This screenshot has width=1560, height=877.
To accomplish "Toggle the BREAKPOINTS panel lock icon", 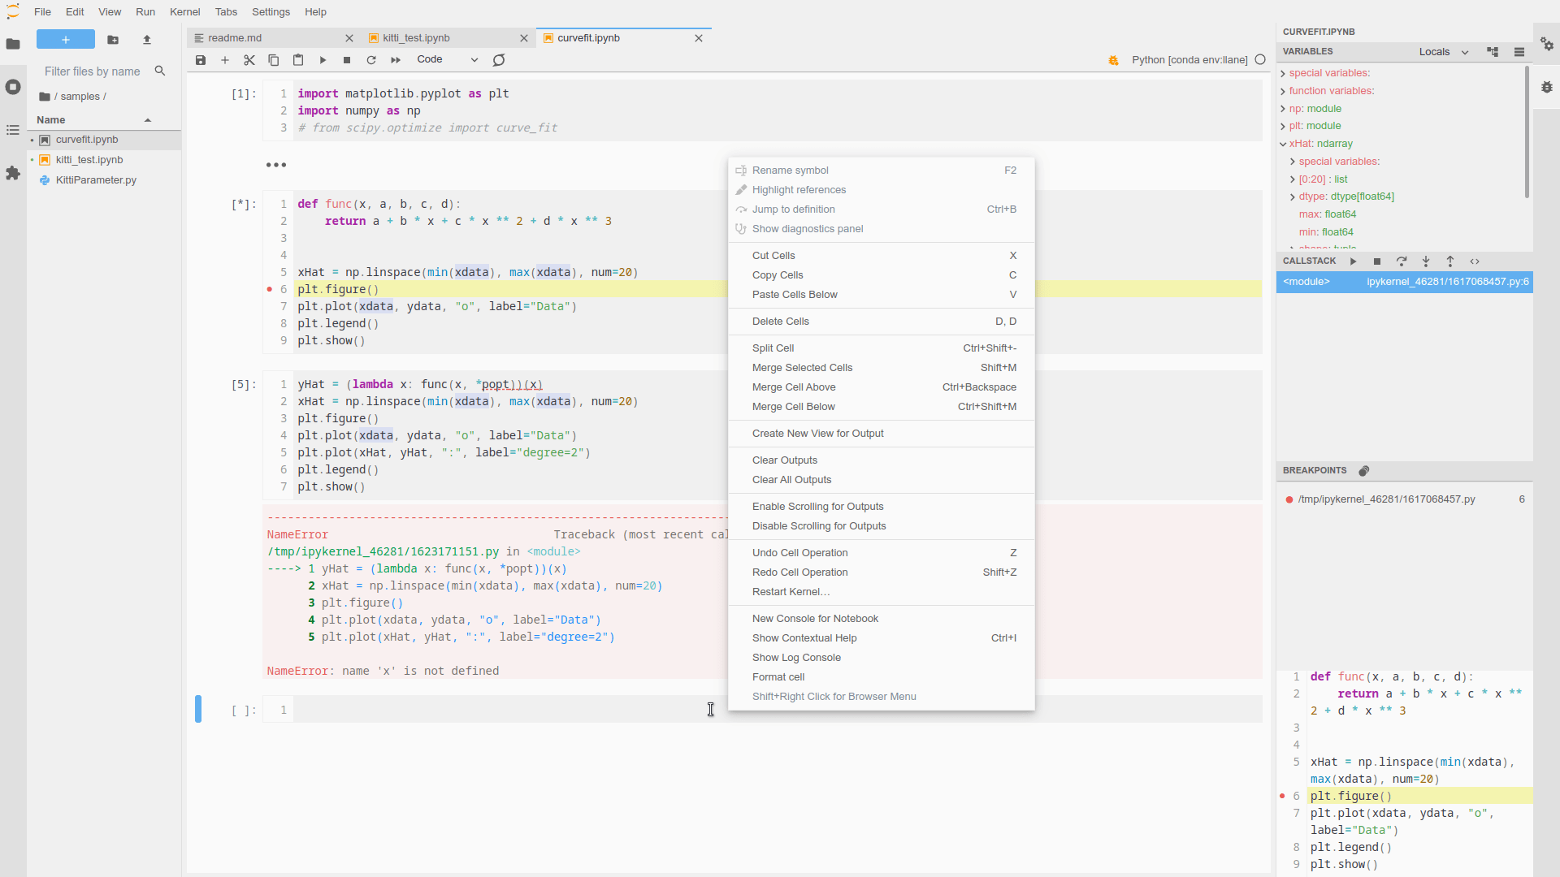I will (x=1364, y=470).
